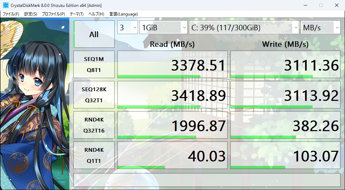Run the RND4K Q32T16 test
The image size is (345, 190).
[94, 125]
